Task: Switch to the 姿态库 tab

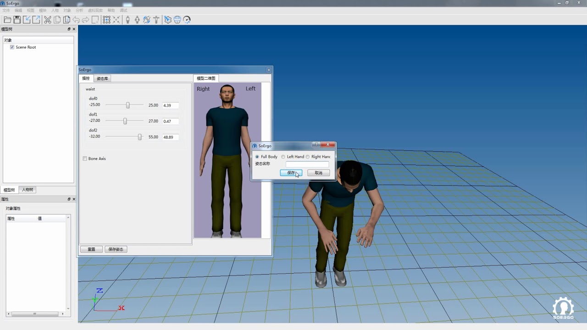Action: (x=102, y=78)
